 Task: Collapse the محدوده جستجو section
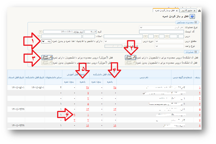(195, 22)
